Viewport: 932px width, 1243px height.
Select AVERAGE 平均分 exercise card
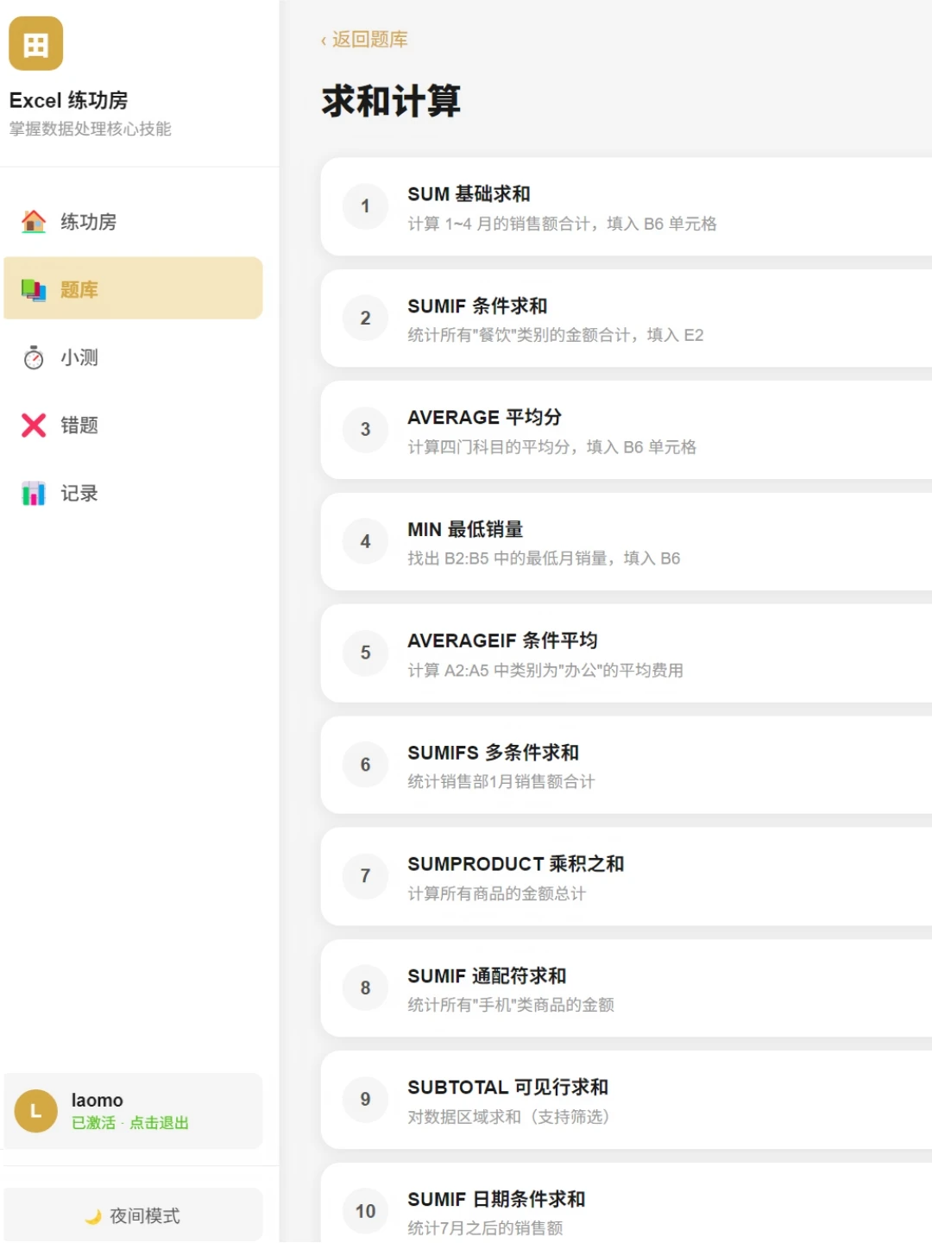627,430
